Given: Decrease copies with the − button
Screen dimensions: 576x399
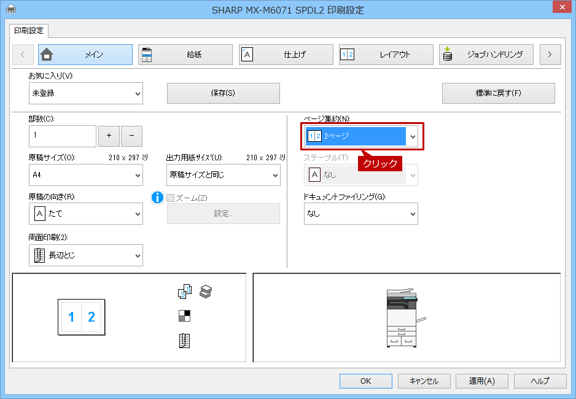Looking at the screenshot, I should pos(132,136).
